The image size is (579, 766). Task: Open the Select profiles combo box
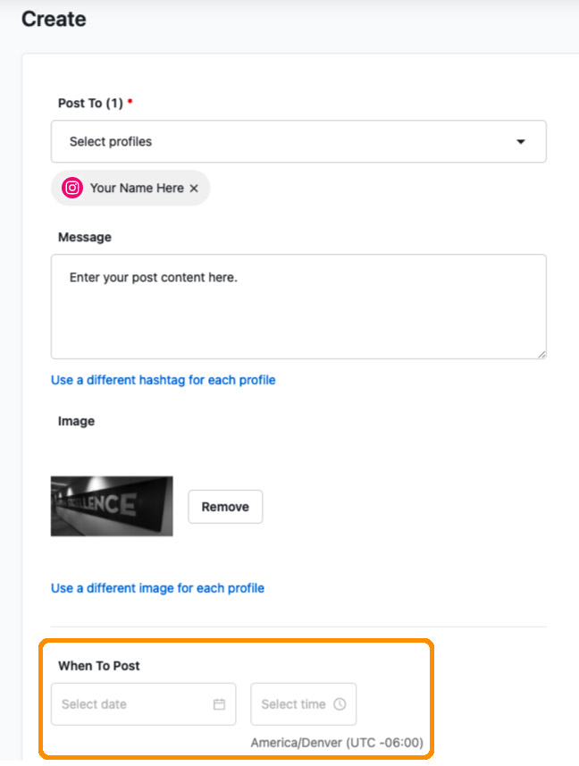(x=298, y=142)
